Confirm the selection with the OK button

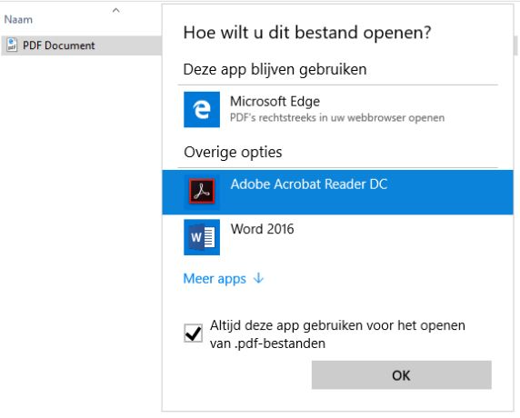tap(401, 375)
